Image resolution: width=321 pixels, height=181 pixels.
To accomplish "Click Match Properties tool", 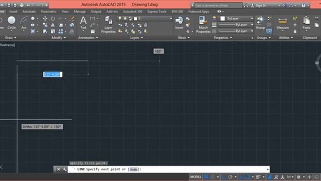I will (x=203, y=25).
